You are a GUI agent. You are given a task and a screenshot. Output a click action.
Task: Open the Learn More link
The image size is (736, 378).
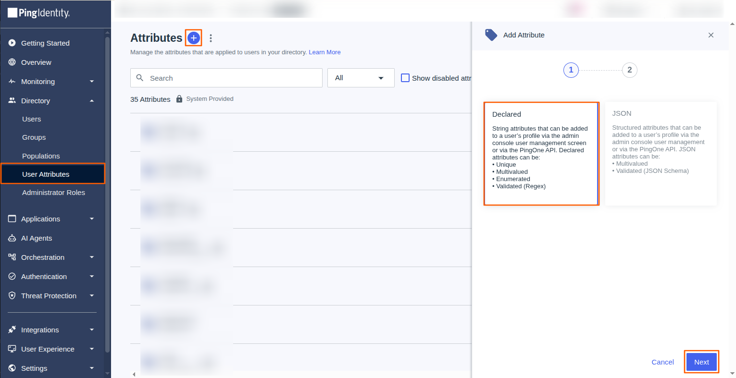coord(324,52)
